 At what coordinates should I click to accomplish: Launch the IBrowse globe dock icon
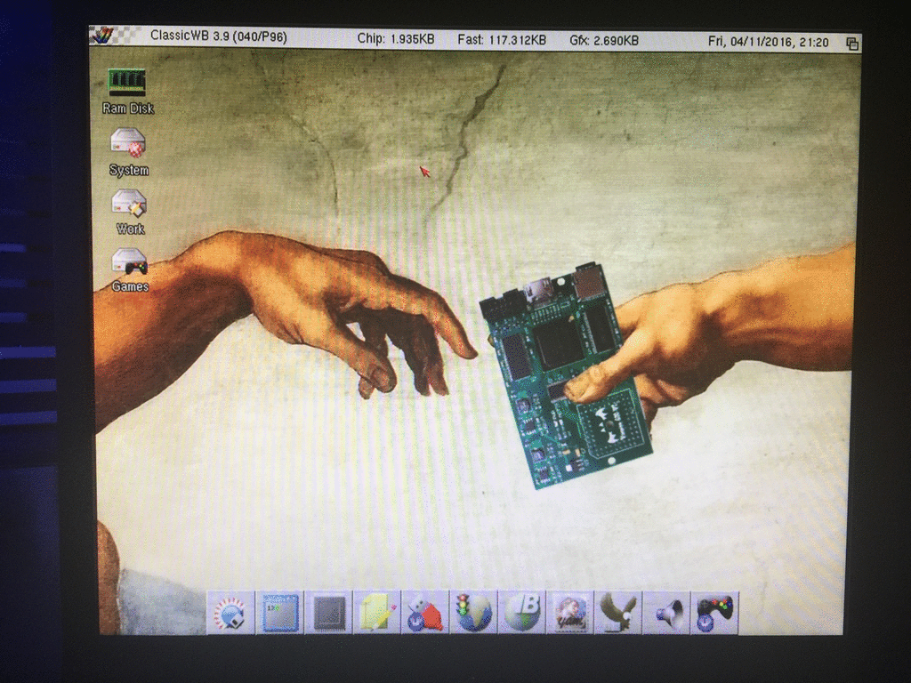(521, 613)
